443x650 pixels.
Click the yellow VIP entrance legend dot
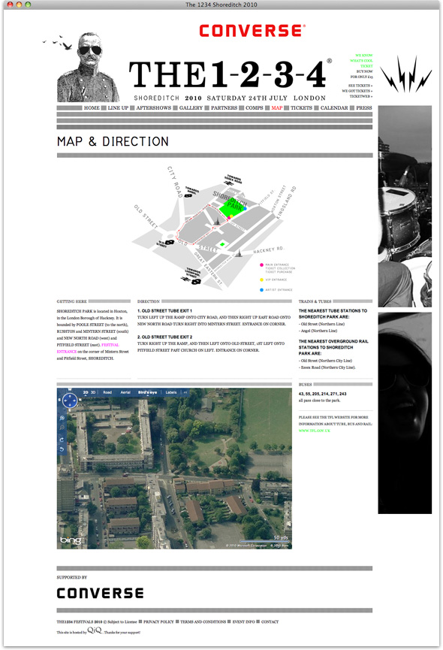point(261,280)
